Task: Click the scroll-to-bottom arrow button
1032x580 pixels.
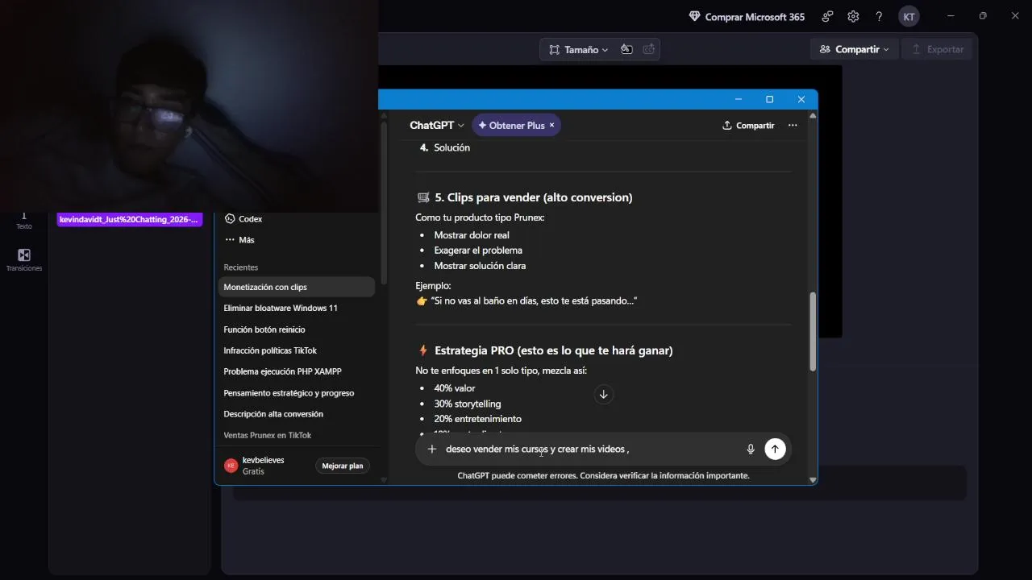Action: click(x=603, y=394)
